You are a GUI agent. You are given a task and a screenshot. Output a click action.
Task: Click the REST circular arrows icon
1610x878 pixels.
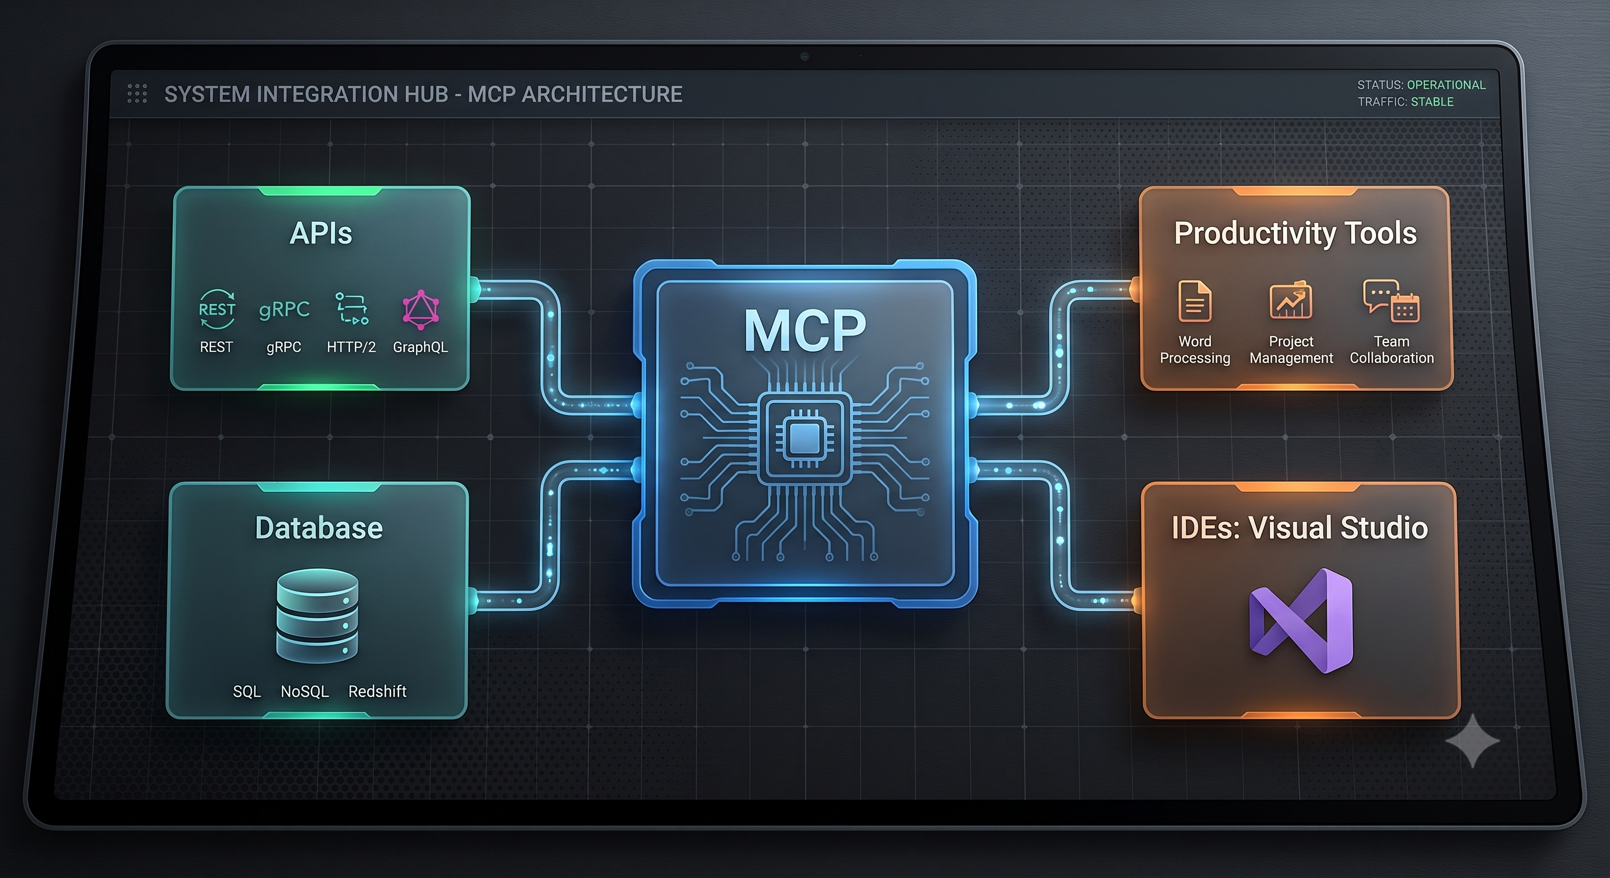click(x=217, y=309)
